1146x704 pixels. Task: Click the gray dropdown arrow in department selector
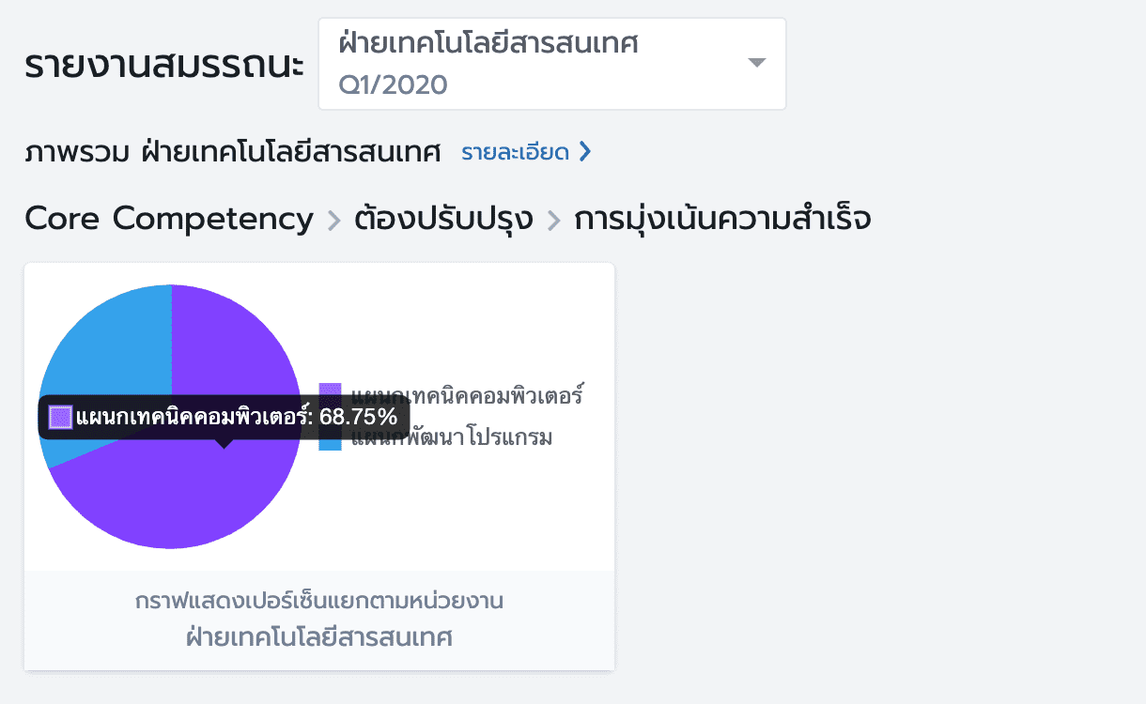757,63
